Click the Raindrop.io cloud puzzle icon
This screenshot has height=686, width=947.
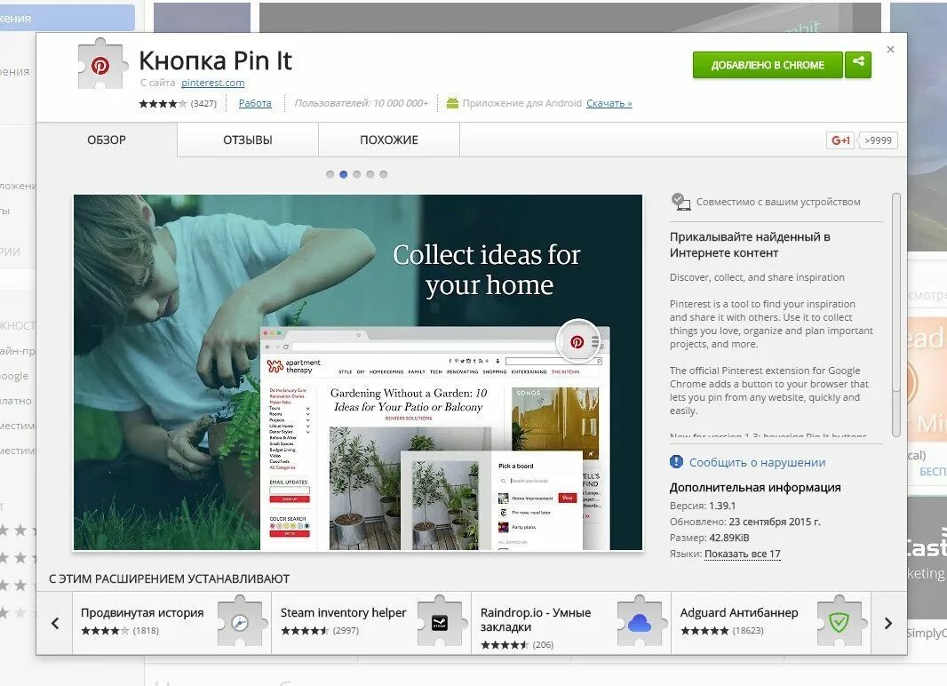click(641, 621)
